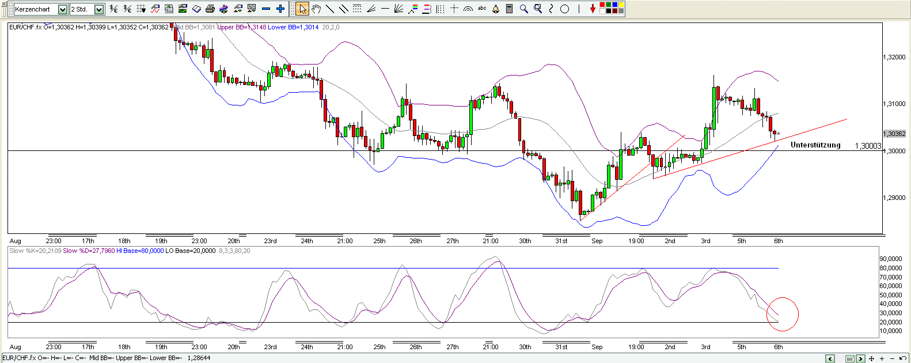Open the alarm bell tool
911x363 pixels.
click(496, 9)
